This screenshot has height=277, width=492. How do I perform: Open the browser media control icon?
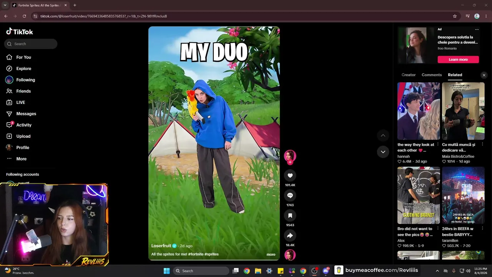(467, 16)
